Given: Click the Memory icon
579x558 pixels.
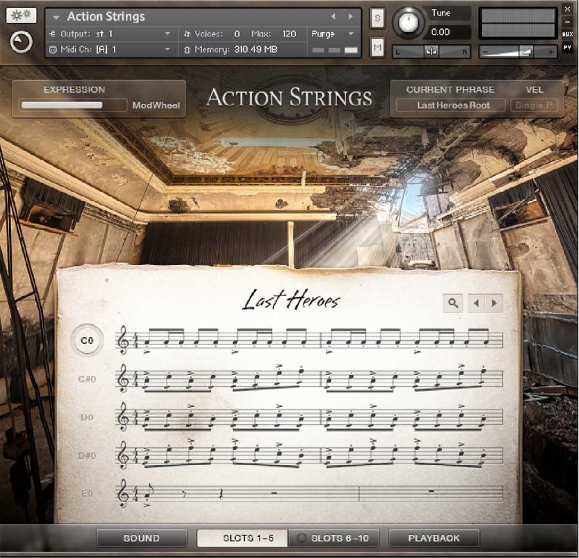Looking at the screenshot, I should tap(187, 50).
